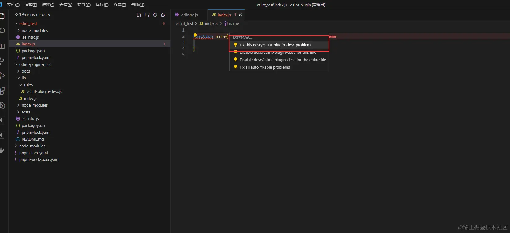Click line number 1 in the editor gutter

tap(183, 30)
